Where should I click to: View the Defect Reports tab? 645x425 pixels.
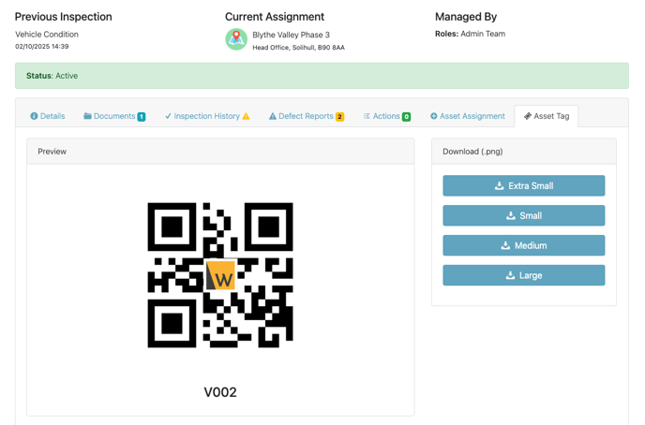[x=306, y=116]
